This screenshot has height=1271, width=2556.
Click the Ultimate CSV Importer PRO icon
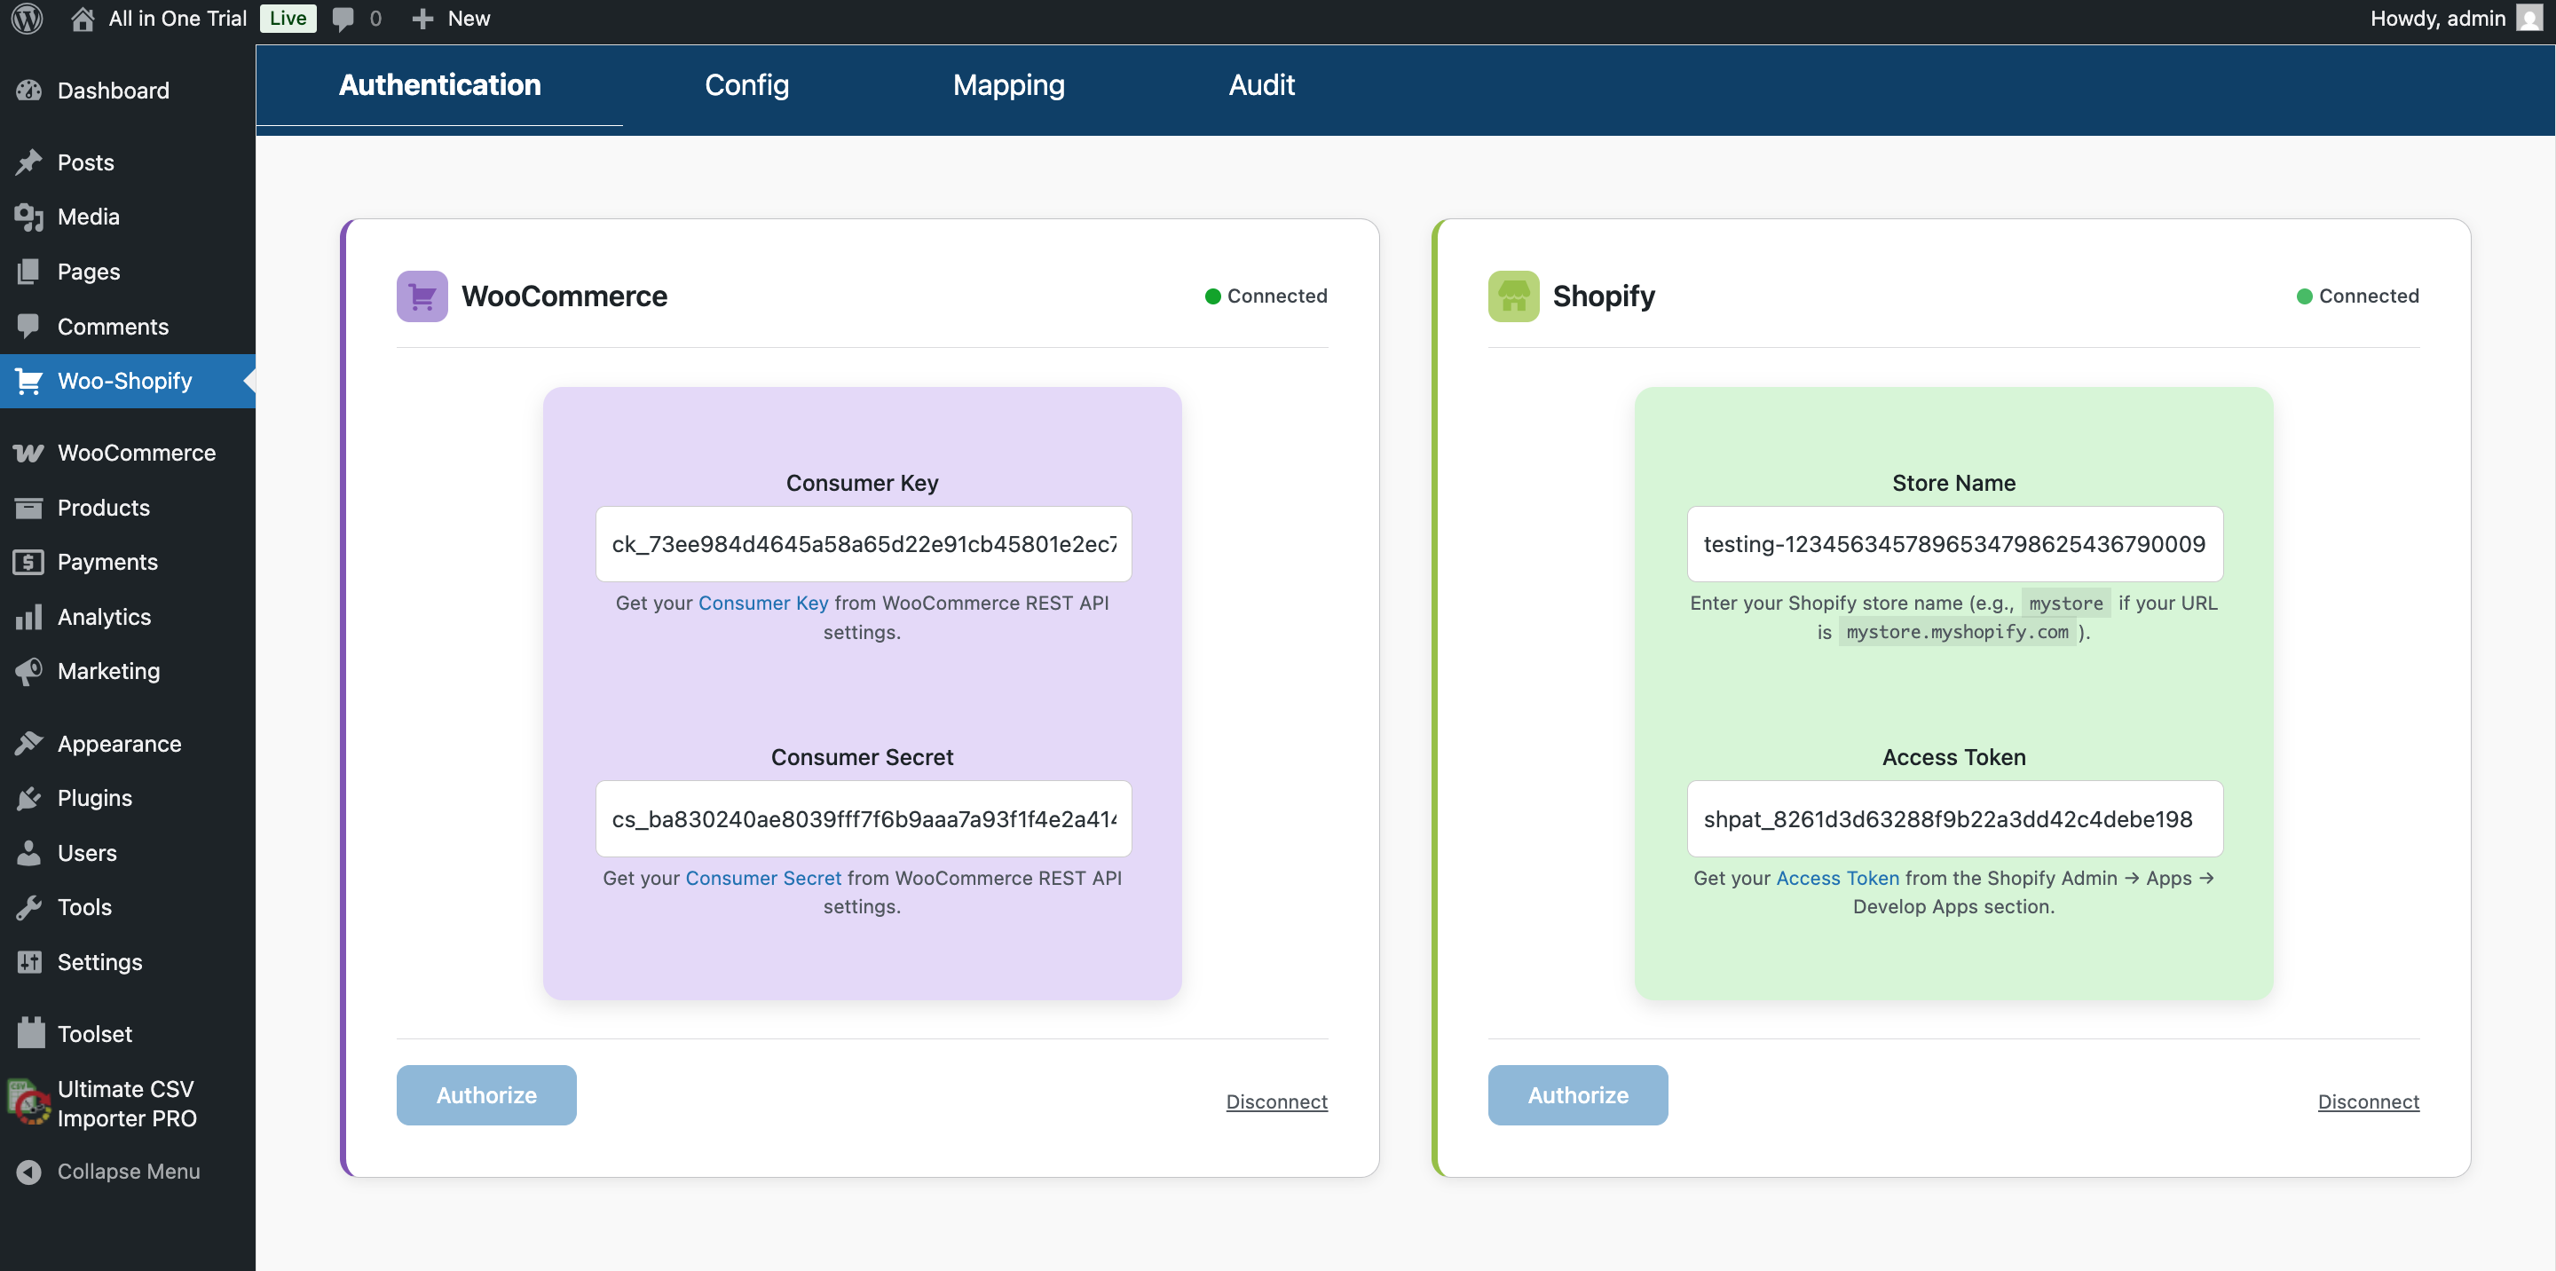coord(28,1102)
